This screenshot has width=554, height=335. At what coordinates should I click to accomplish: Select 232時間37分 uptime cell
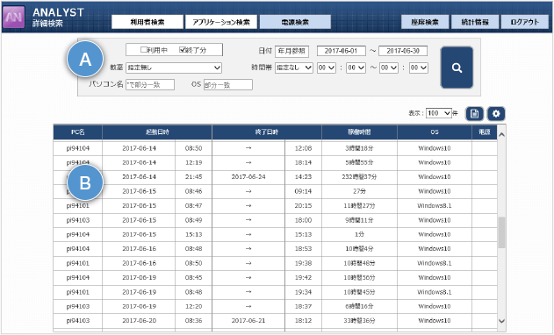[x=359, y=177]
